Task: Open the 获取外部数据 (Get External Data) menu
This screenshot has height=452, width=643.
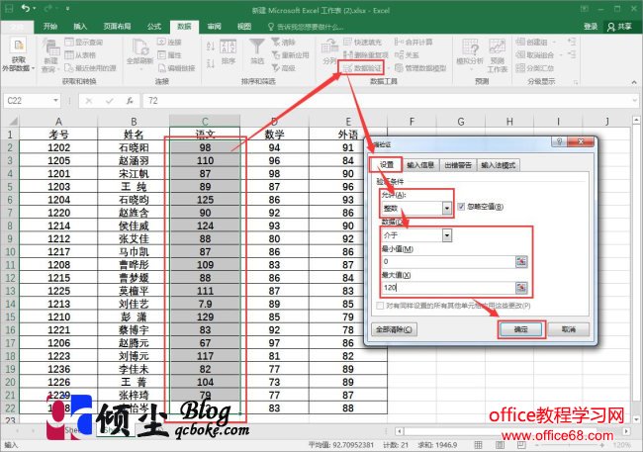Action: click(x=18, y=55)
